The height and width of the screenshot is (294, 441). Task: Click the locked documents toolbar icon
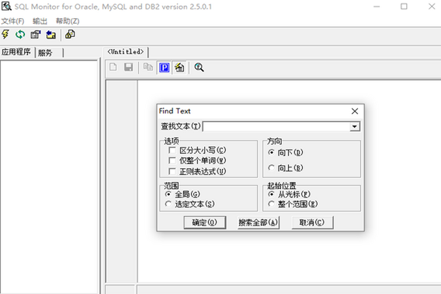pyautogui.click(x=70, y=35)
